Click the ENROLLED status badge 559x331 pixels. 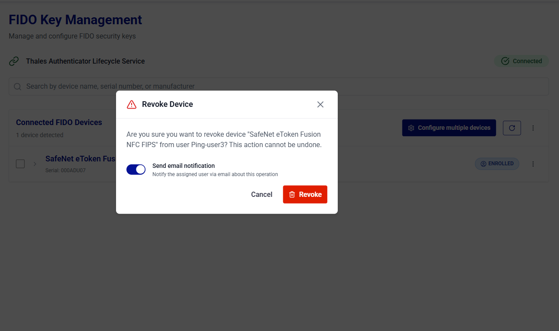tap(497, 164)
